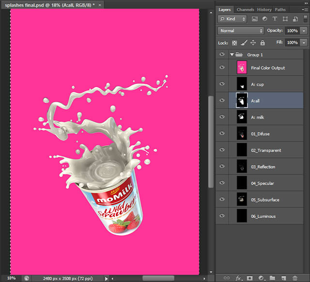Click the 18% zoom level field
Screen dimensions: 310x282
(x=11, y=278)
